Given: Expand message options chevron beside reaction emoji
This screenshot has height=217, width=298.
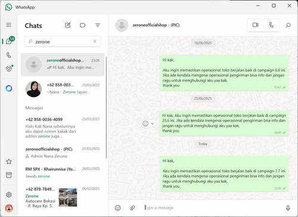Looking at the screenshot, I should [x=153, y=123].
